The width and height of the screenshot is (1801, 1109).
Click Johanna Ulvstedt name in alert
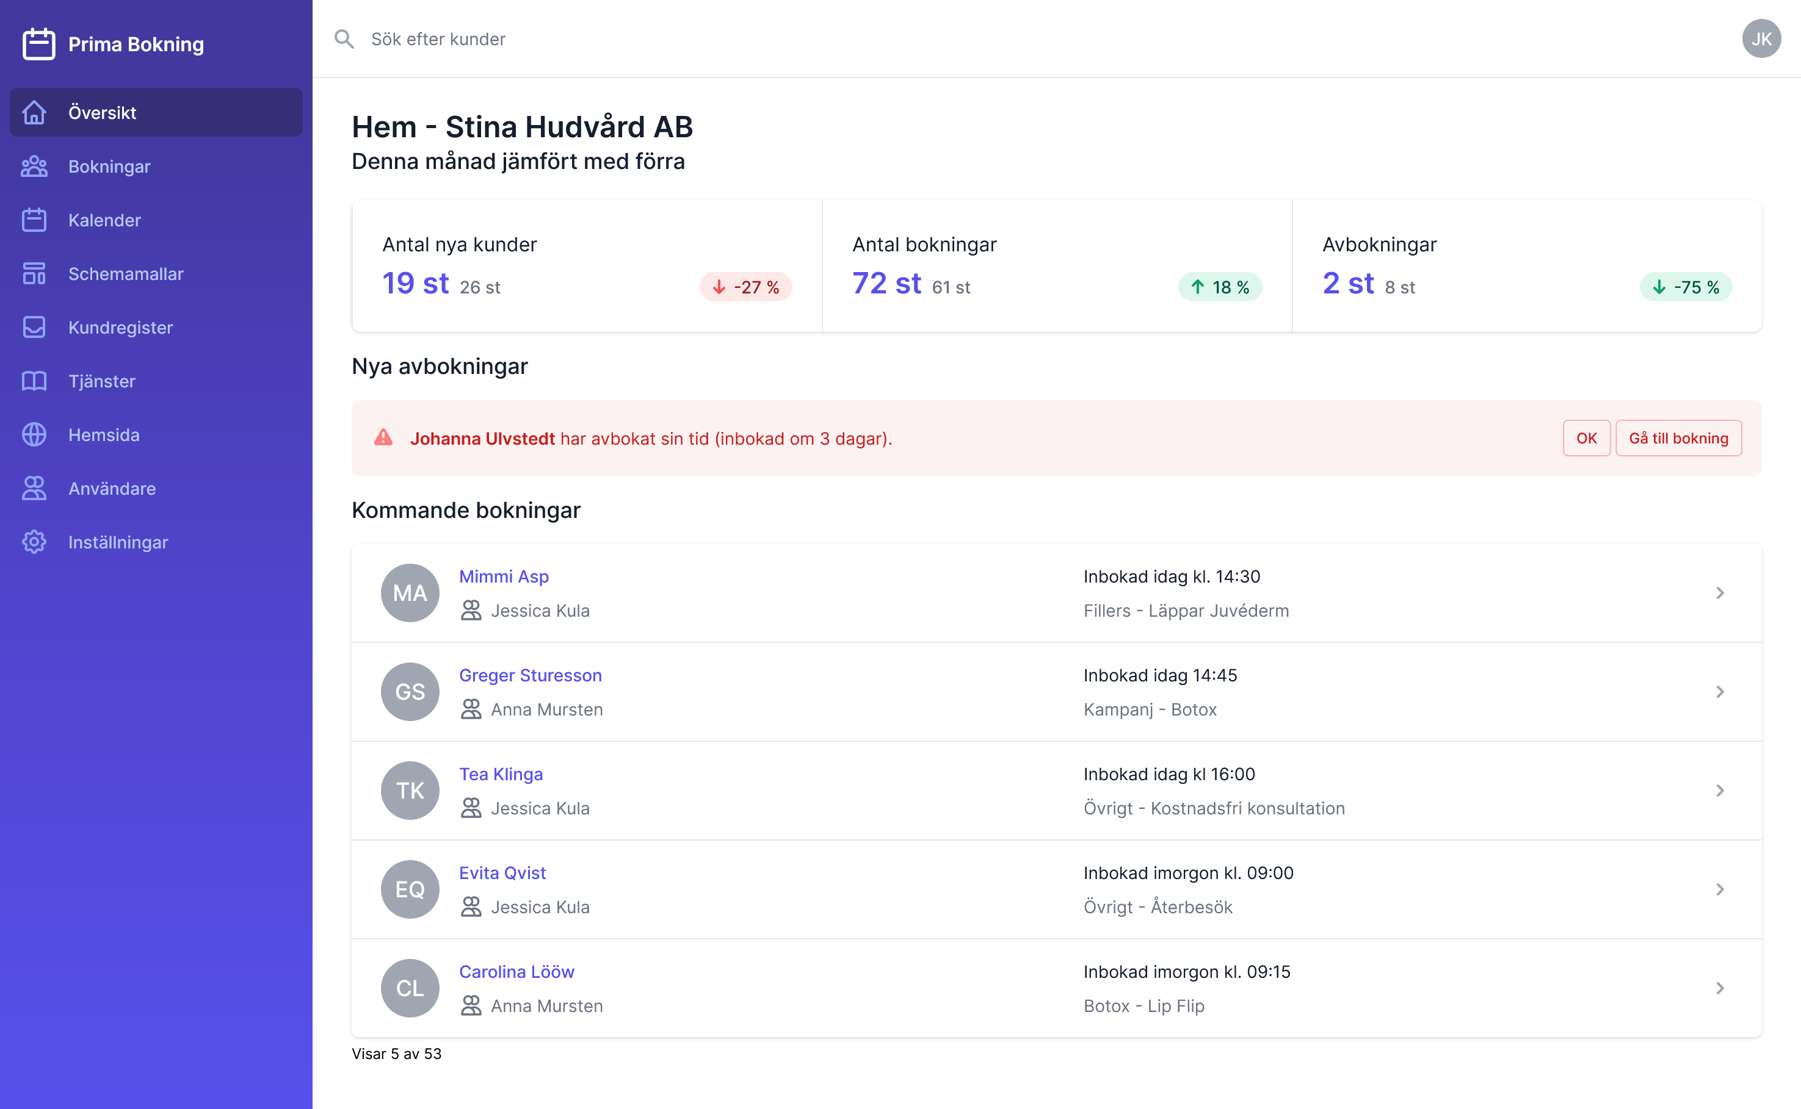click(x=482, y=439)
